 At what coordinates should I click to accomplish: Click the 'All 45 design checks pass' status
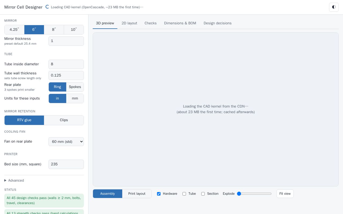44,201
